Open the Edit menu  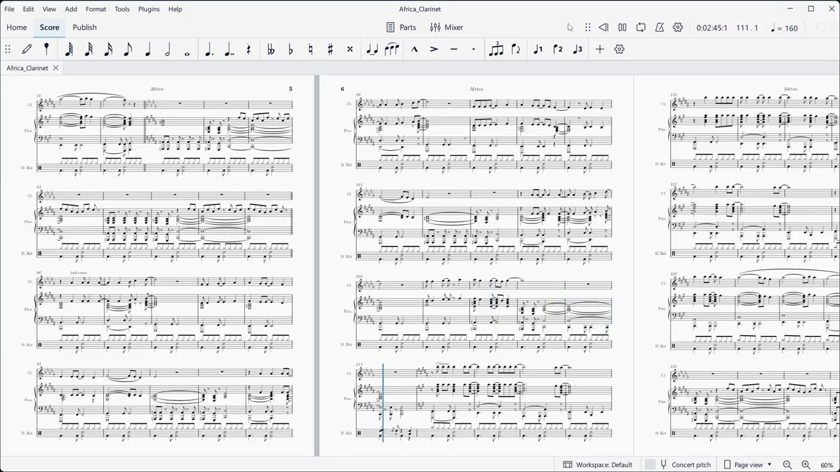(x=28, y=9)
